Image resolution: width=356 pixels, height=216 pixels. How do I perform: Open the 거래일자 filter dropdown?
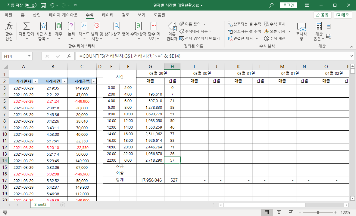[35, 81]
